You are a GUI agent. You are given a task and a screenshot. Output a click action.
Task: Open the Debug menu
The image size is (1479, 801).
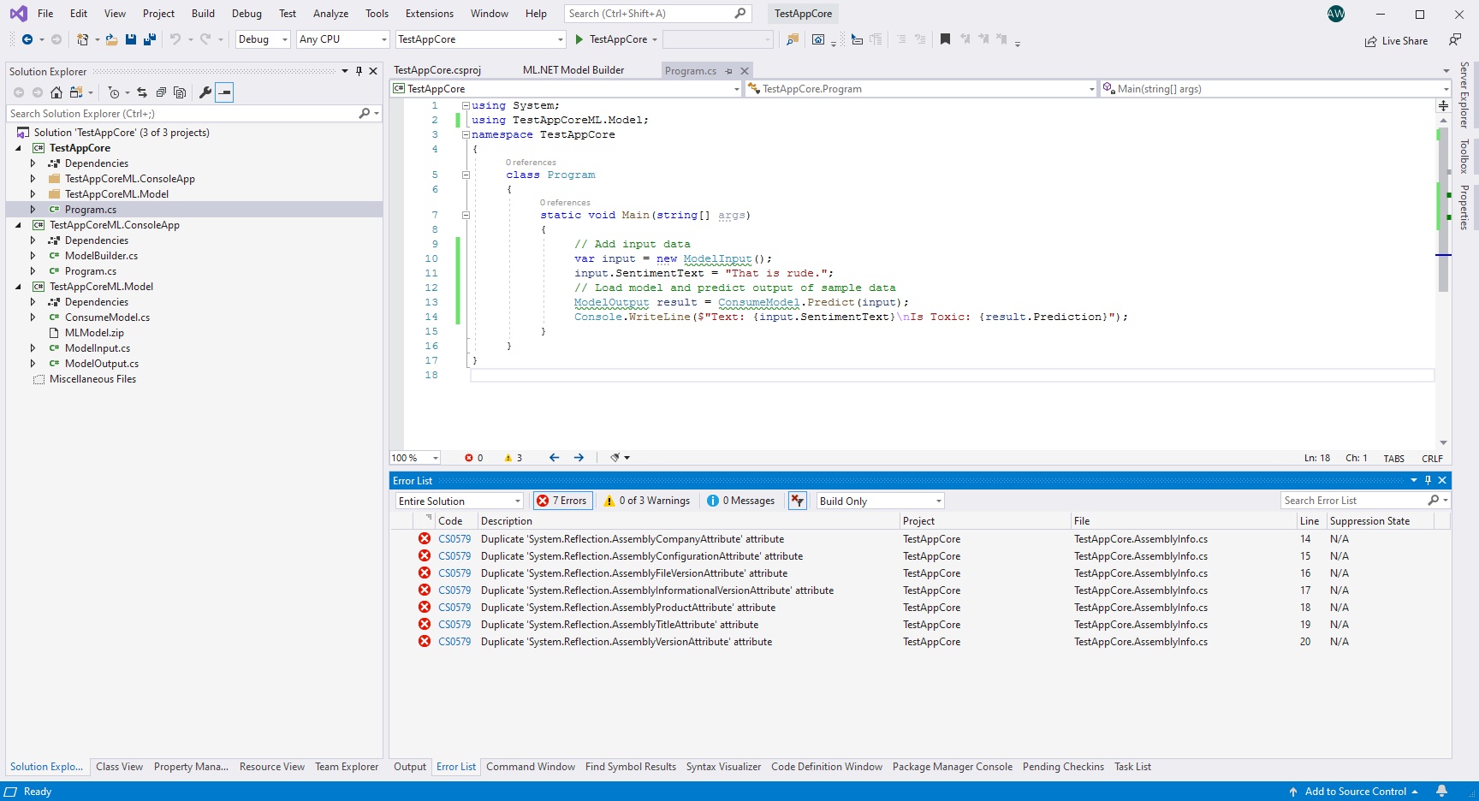[246, 13]
